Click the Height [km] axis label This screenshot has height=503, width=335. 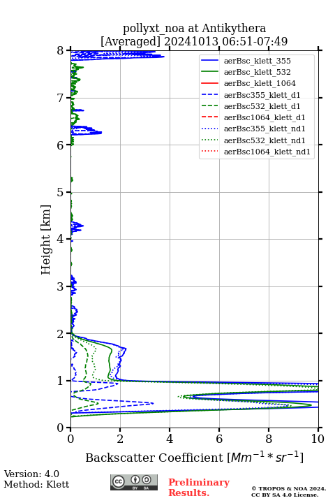pos(45,240)
